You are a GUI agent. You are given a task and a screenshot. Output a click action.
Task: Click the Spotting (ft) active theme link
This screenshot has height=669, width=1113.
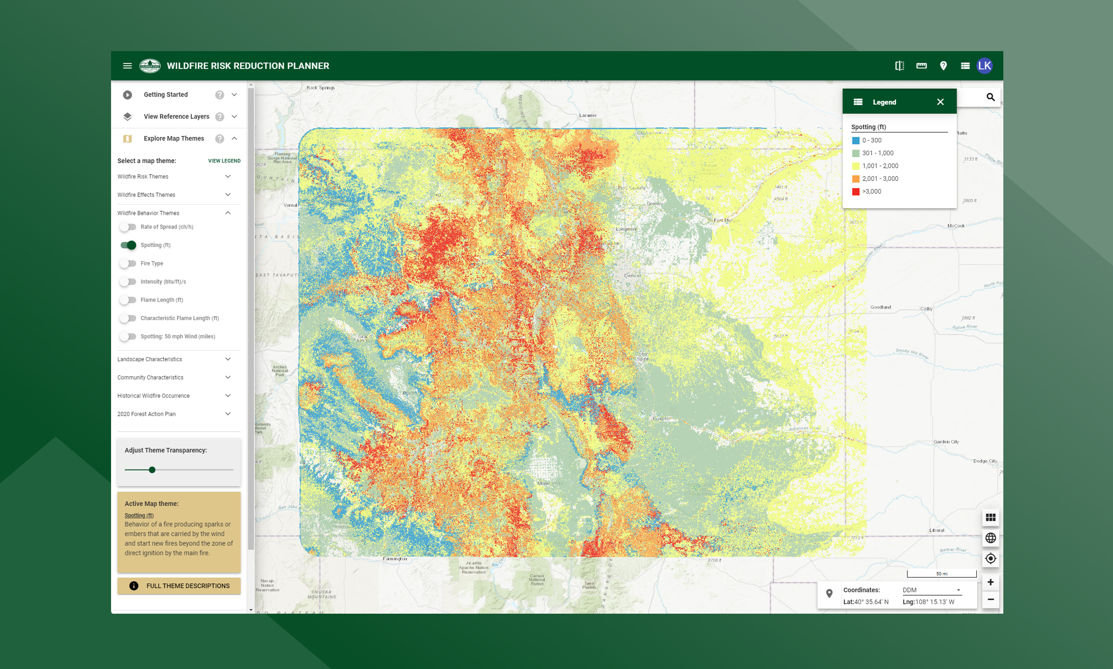[139, 515]
